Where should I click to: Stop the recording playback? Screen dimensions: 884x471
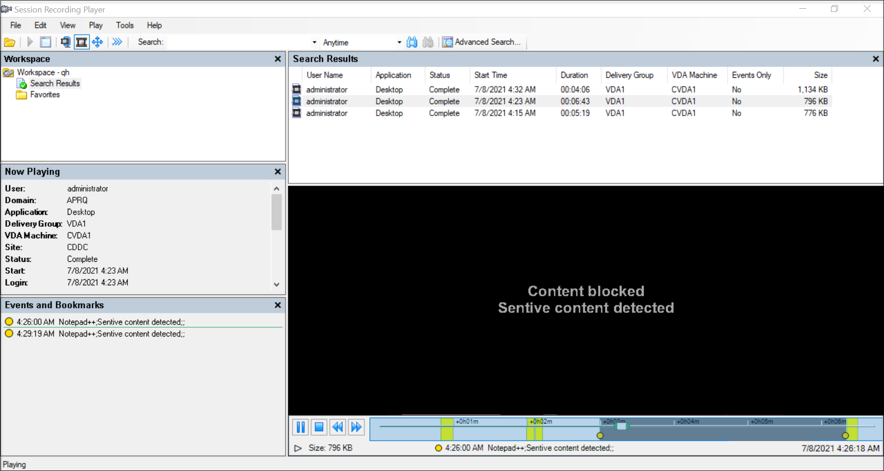pyautogui.click(x=319, y=427)
